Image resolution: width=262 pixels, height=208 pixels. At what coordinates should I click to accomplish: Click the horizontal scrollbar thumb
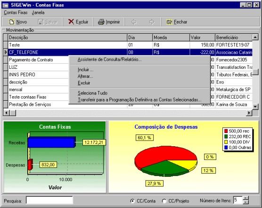click(x=13, y=113)
